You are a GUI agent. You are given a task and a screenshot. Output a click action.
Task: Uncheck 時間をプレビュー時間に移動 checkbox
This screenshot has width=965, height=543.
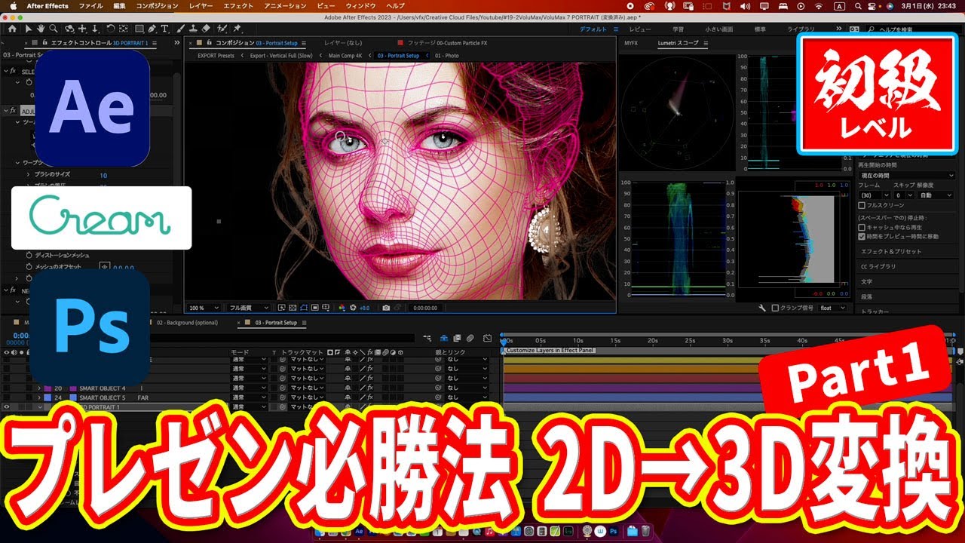click(x=862, y=236)
